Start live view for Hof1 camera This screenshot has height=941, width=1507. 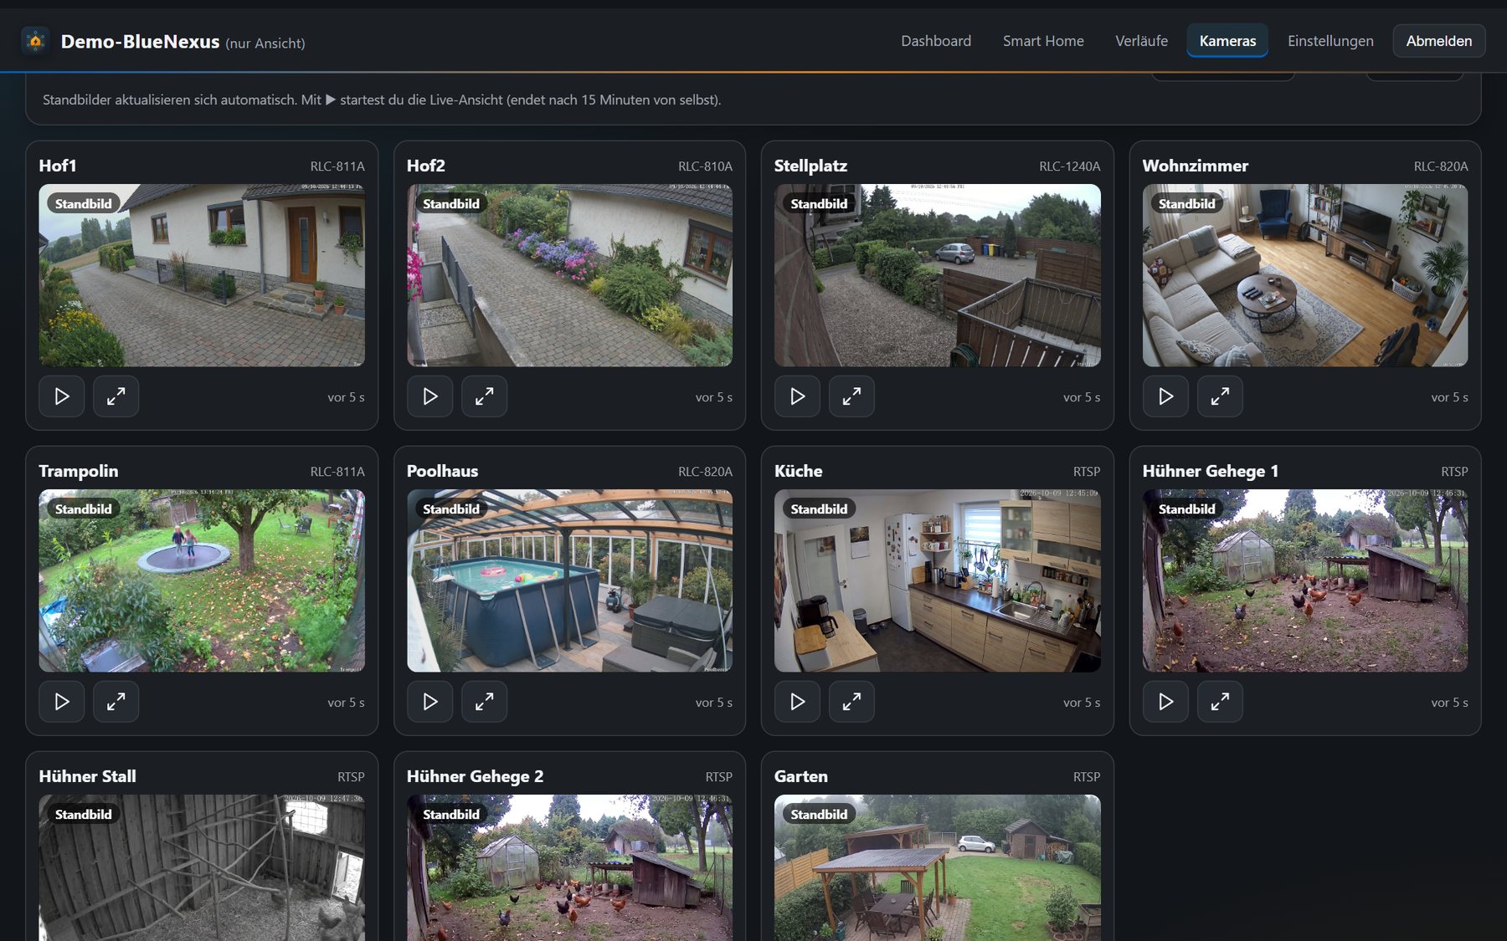click(62, 396)
